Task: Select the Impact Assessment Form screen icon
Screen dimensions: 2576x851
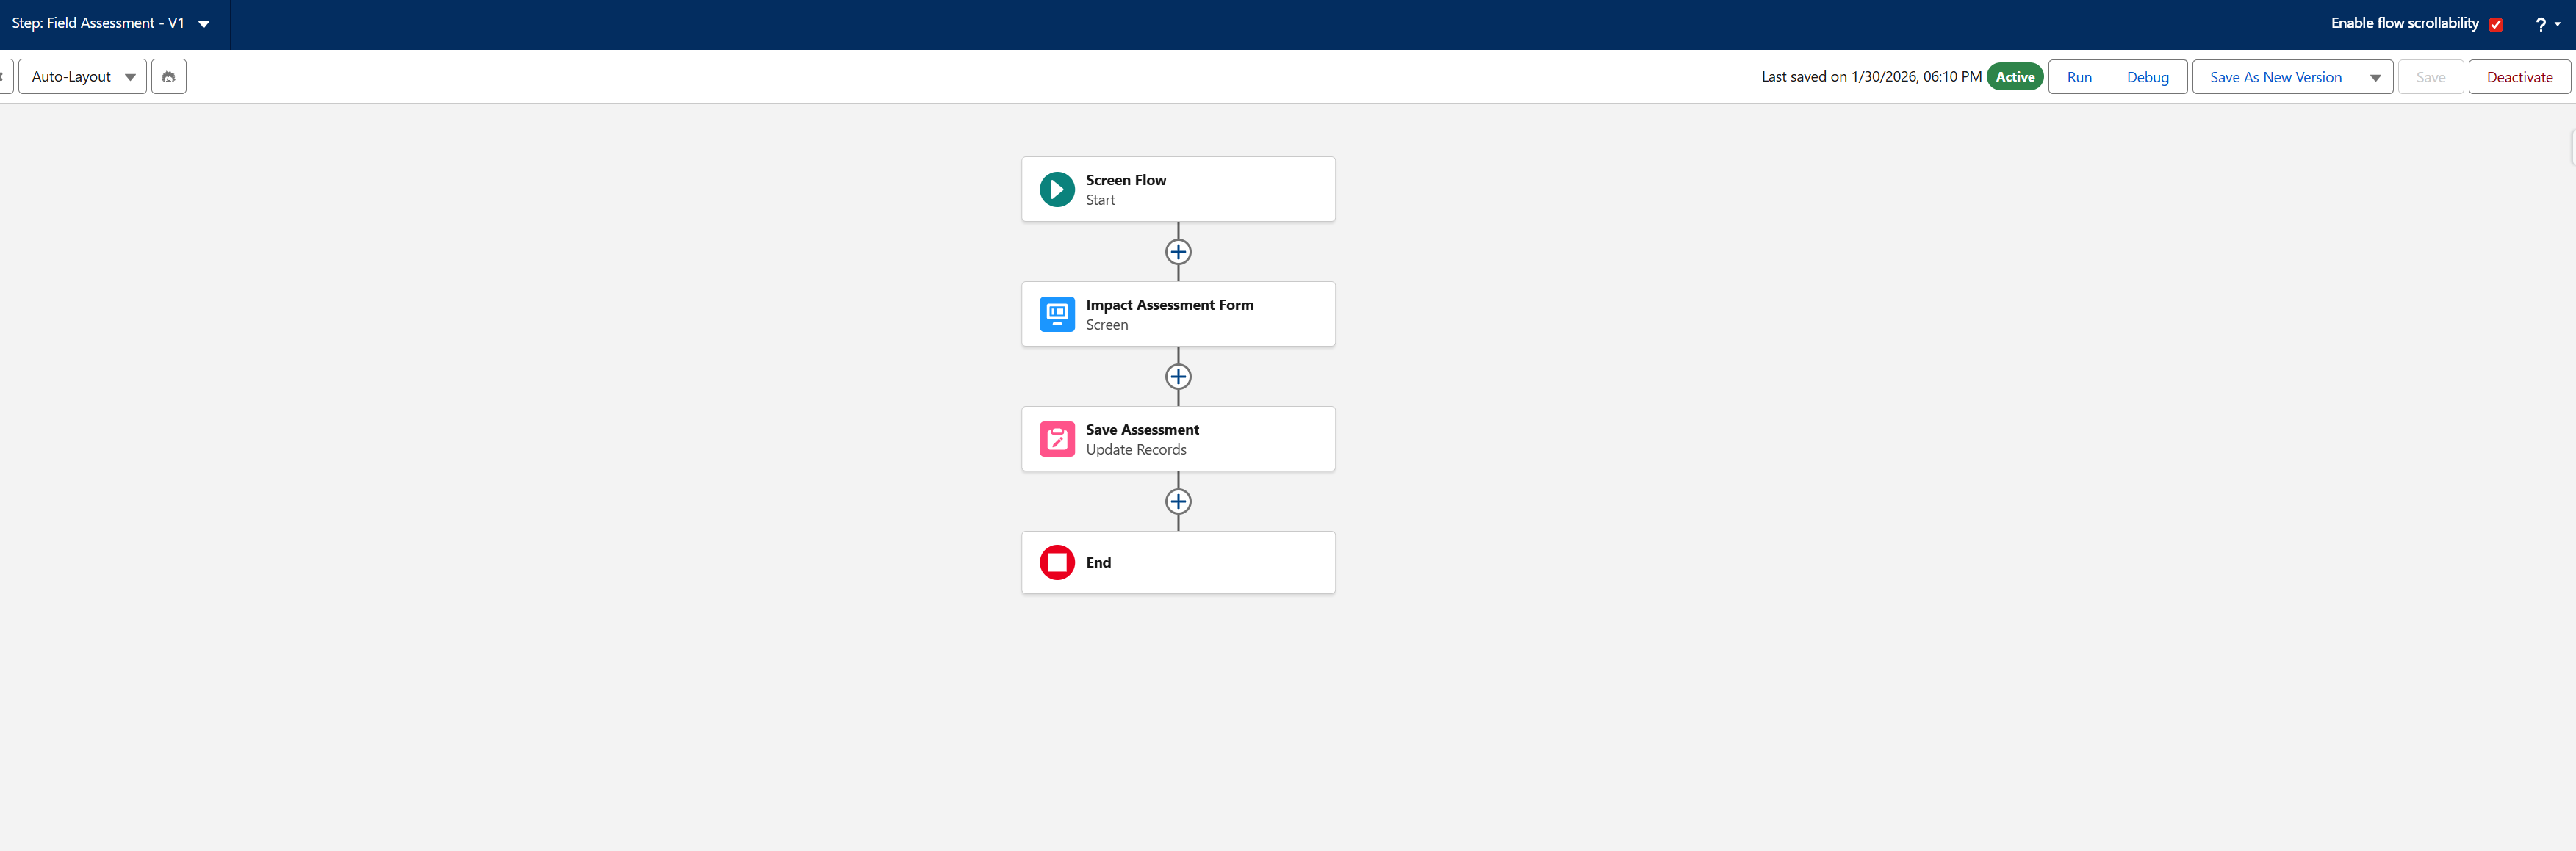Action: (x=1057, y=315)
